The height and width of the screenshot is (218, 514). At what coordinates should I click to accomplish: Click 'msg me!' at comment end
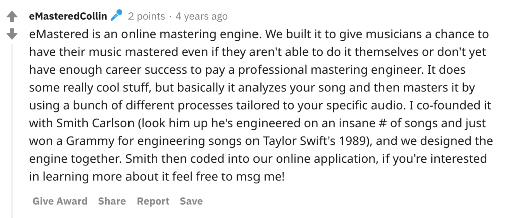coord(261,177)
